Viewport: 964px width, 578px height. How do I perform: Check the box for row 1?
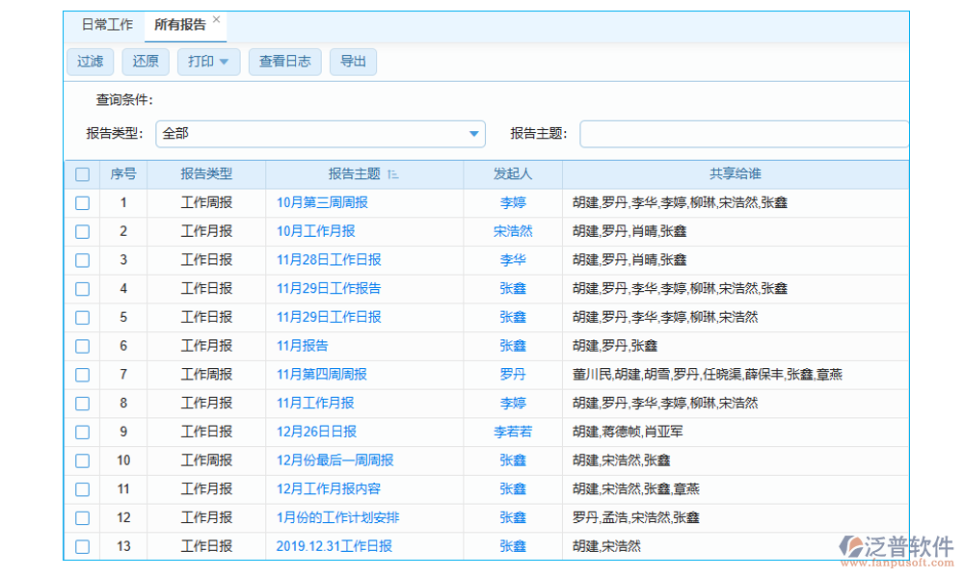click(82, 203)
